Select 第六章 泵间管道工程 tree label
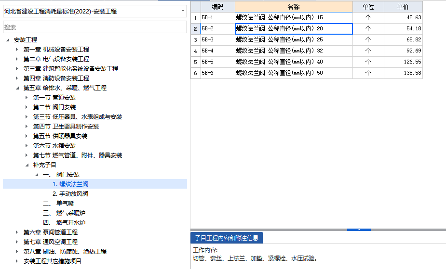This screenshot has width=446, height=269. click(x=50, y=232)
